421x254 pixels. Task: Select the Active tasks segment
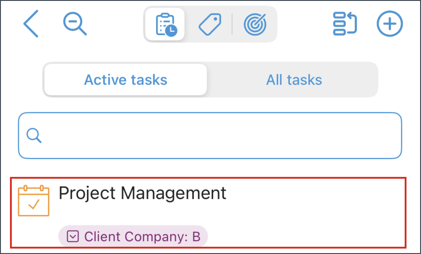tap(126, 80)
